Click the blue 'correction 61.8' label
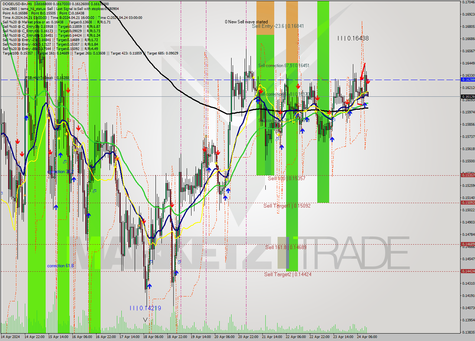The image size is (475, 341). (60, 266)
